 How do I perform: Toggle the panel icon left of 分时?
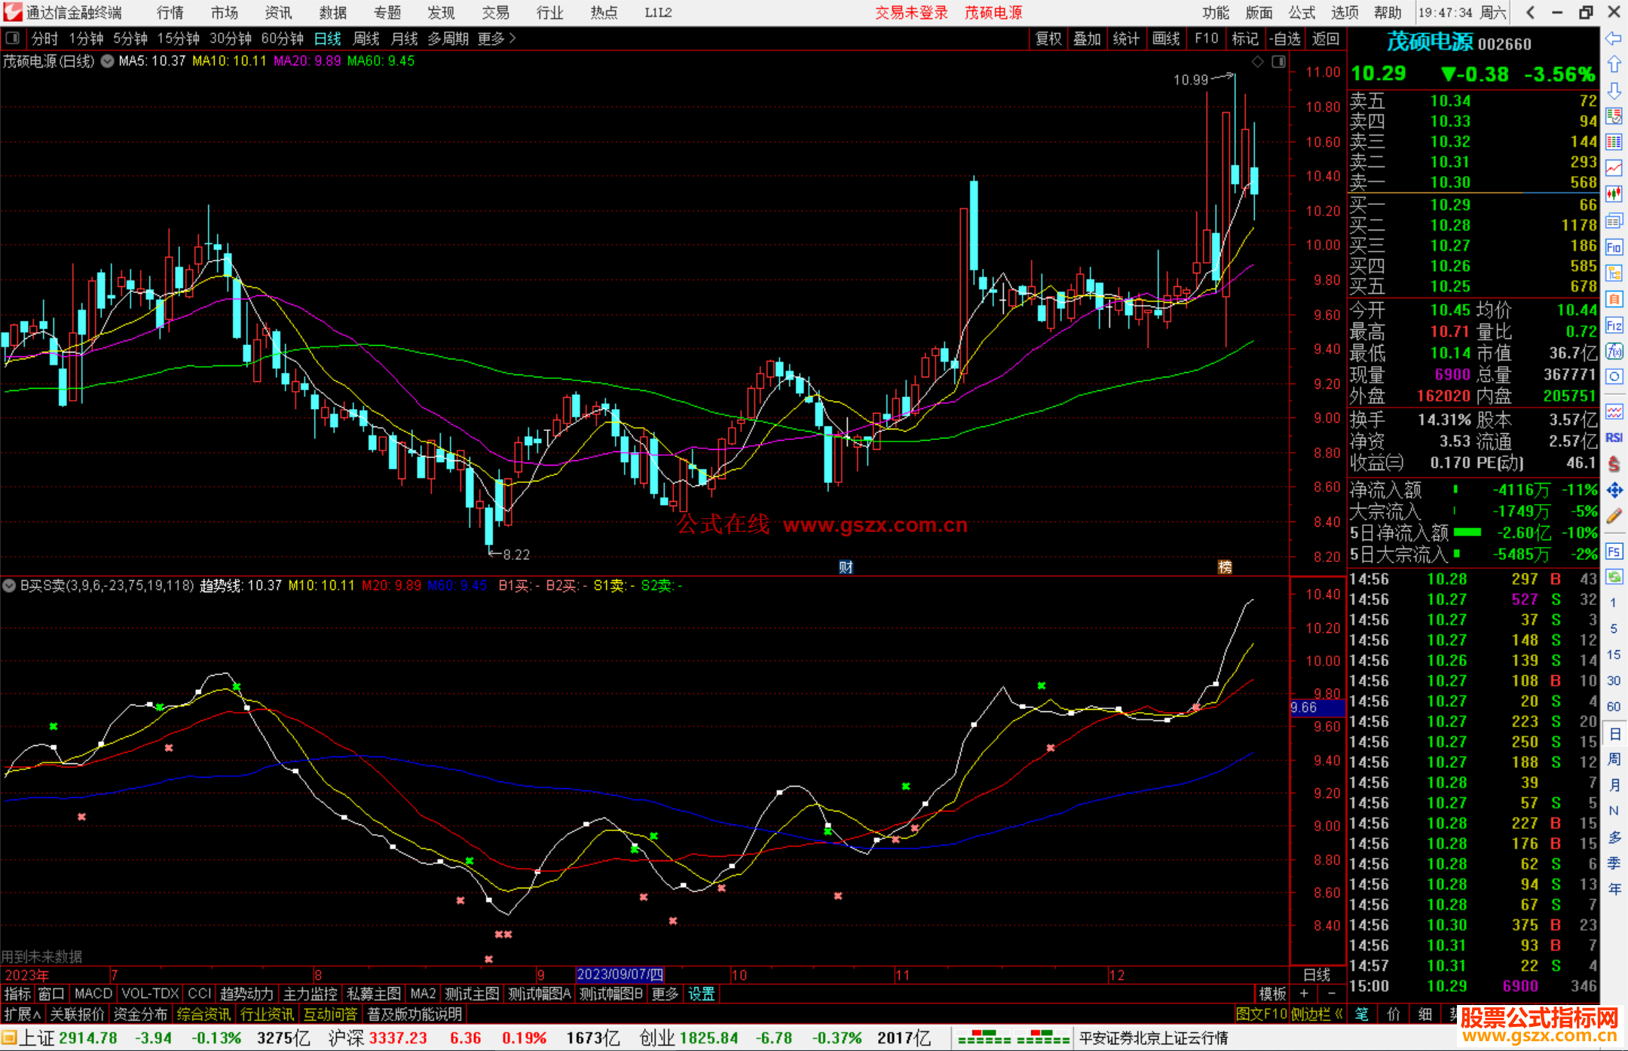click(13, 38)
